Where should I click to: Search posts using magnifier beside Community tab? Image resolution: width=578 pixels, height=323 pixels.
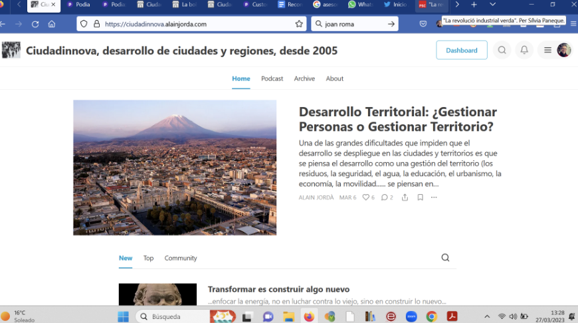click(445, 258)
